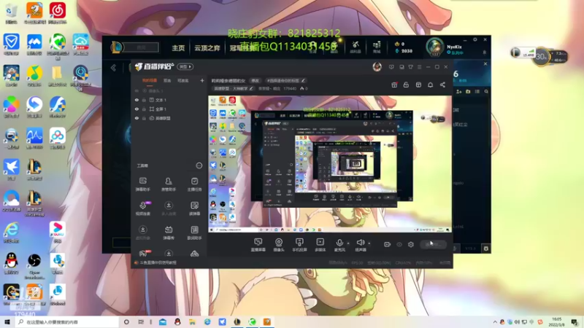Open the Windows Start menu
Image resolution: width=584 pixels, height=328 pixels.
coord(7,322)
